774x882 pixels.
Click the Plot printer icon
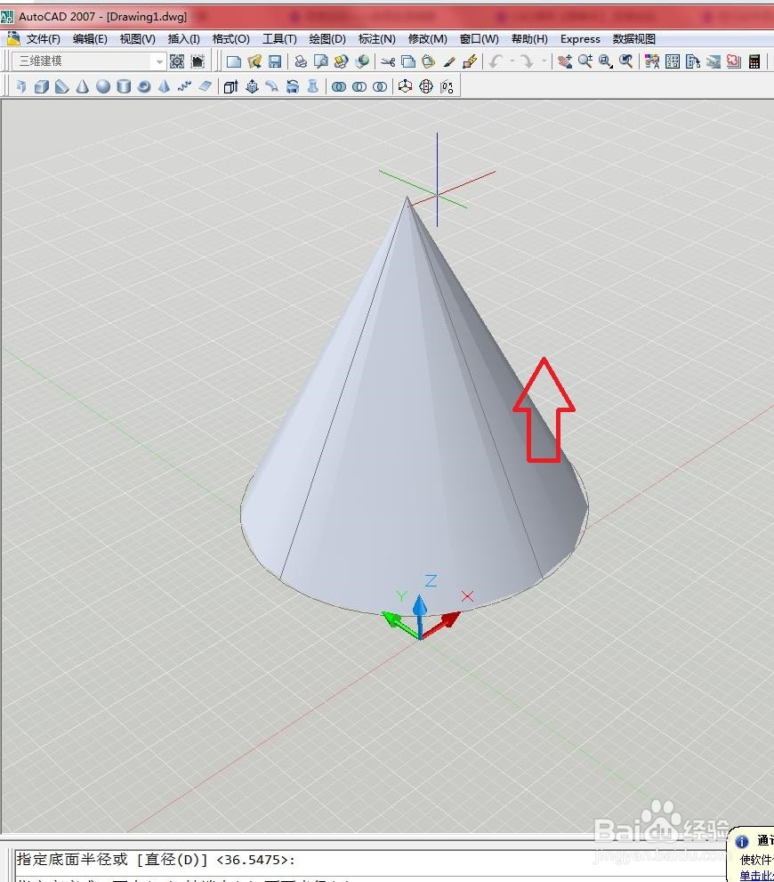coord(301,61)
